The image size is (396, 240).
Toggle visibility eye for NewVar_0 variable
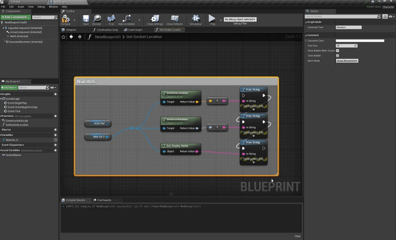coord(55,140)
